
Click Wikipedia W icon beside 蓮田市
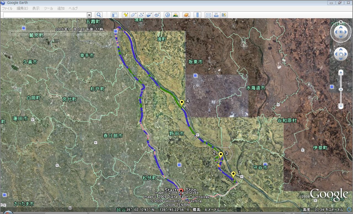tap(33, 120)
